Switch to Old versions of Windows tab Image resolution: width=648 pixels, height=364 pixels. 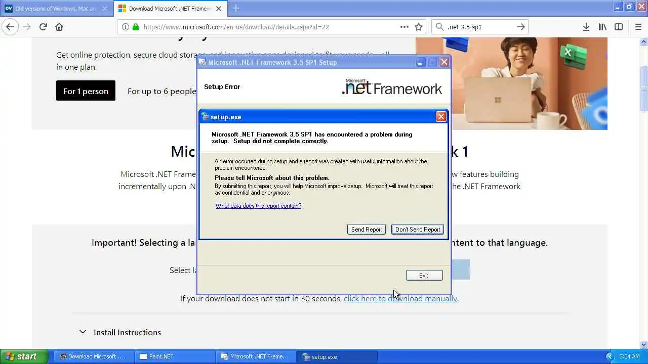55,9
